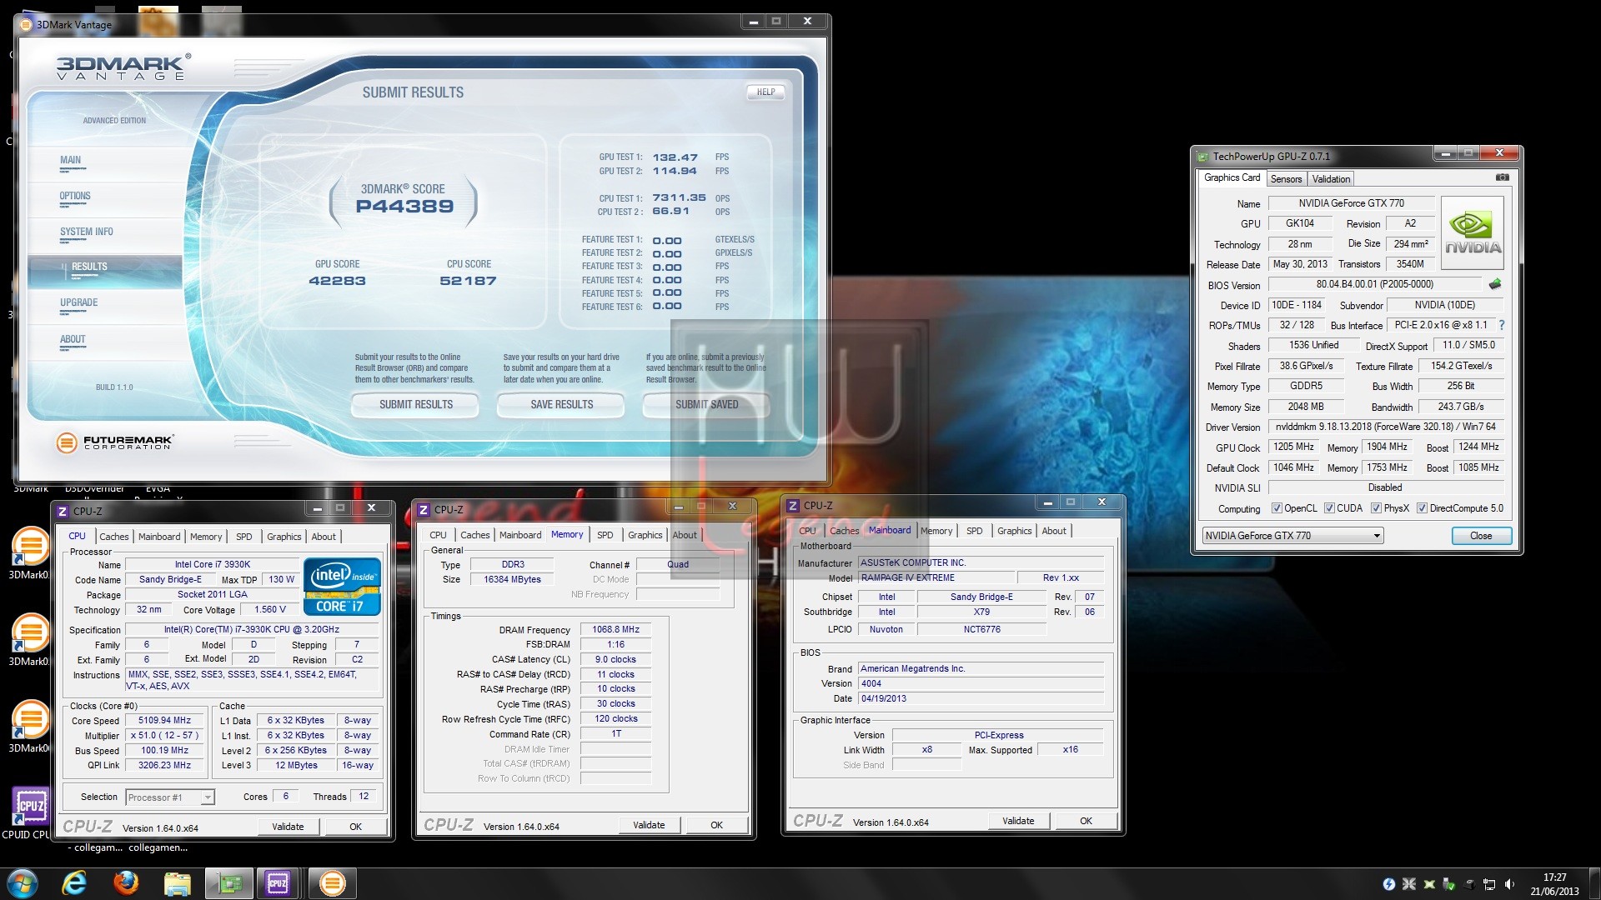The height and width of the screenshot is (900, 1601).
Task: Click the 3DMark score P44389
Action: point(404,206)
